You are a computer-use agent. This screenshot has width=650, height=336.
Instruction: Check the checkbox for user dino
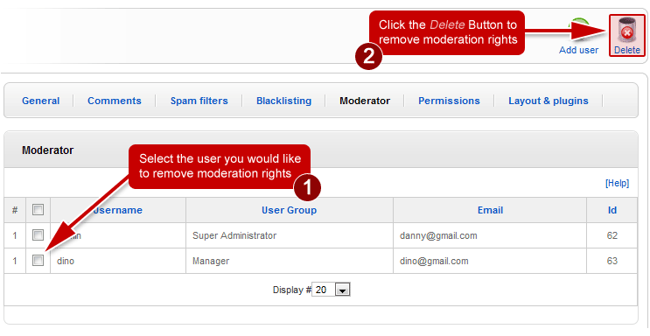[38, 261]
